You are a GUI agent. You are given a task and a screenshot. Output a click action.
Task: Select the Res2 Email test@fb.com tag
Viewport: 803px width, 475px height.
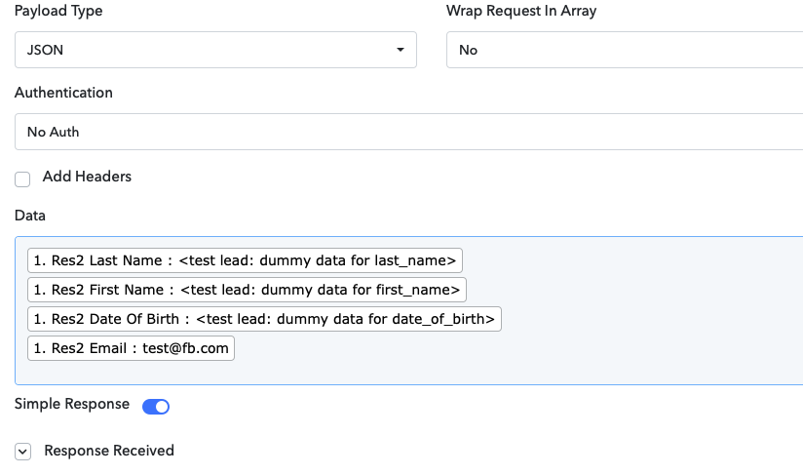pyautogui.click(x=132, y=348)
